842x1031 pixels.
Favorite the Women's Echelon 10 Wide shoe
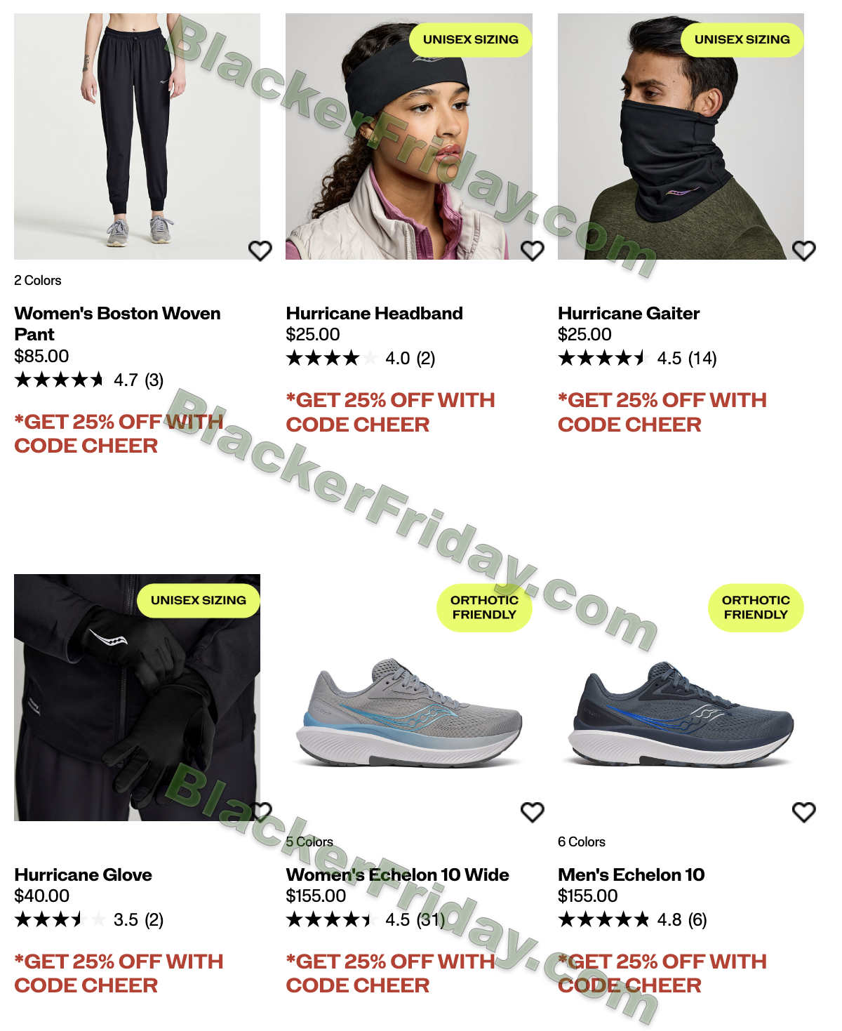click(x=533, y=812)
